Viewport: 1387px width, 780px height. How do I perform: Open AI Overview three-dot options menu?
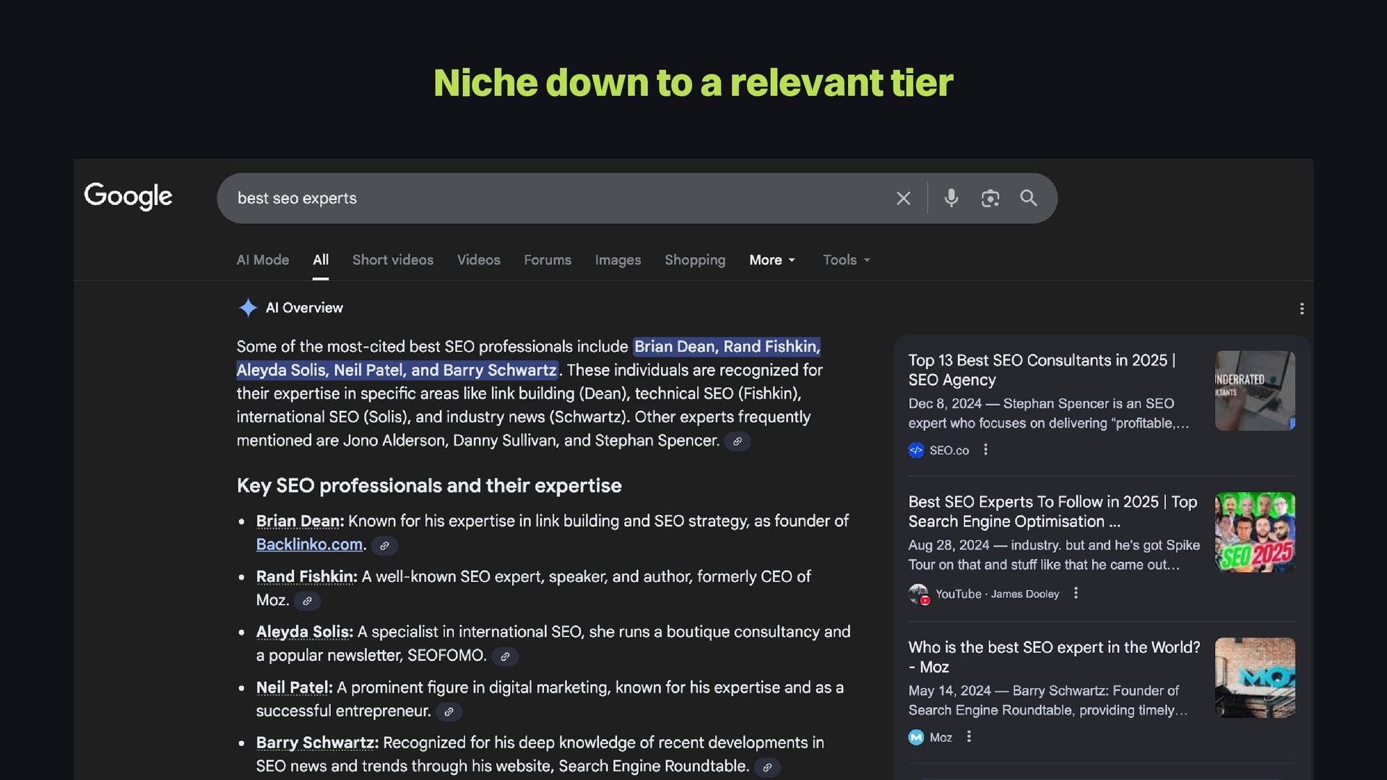point(1301,309)
